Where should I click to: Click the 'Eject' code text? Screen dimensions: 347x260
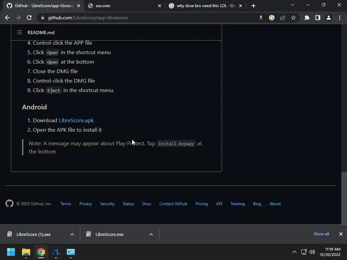tap(54, 90)
